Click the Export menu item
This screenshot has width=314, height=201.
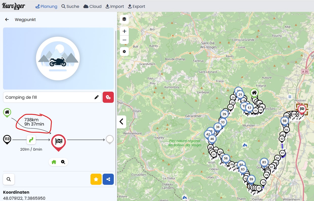136,6
